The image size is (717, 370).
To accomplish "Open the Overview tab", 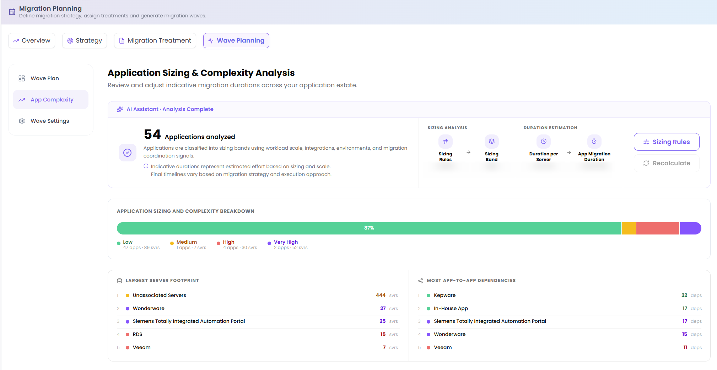I will pos(32,40).
